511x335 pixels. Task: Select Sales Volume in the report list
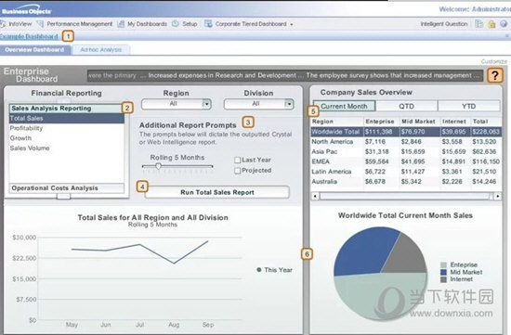pos(67,148)
